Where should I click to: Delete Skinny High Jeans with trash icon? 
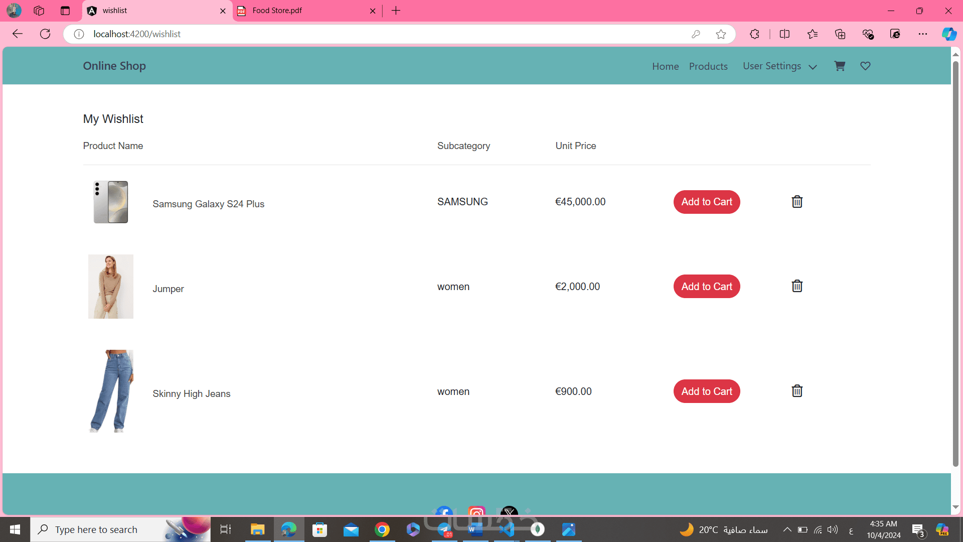797,391
